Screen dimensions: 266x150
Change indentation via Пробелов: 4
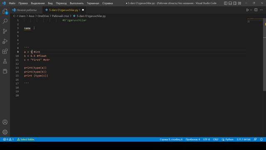(x=193, y=139)
